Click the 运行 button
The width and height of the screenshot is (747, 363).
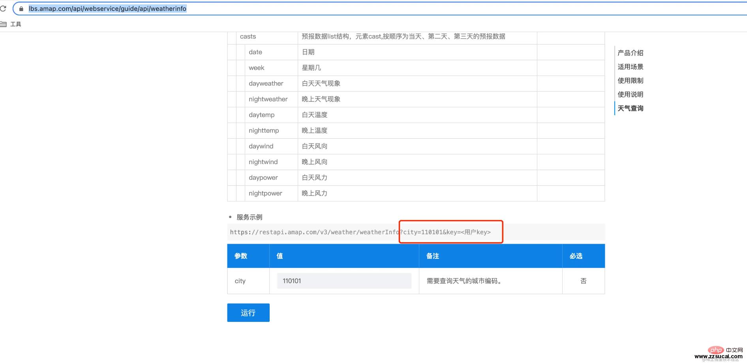248,312
